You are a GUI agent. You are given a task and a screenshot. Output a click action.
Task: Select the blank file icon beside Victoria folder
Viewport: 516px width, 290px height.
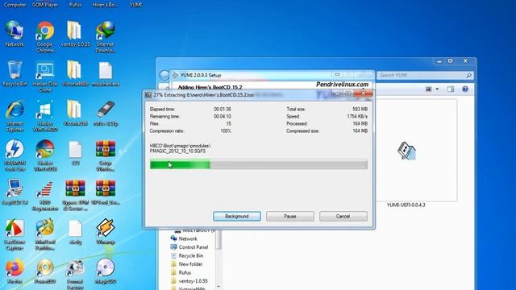[106, 73]
